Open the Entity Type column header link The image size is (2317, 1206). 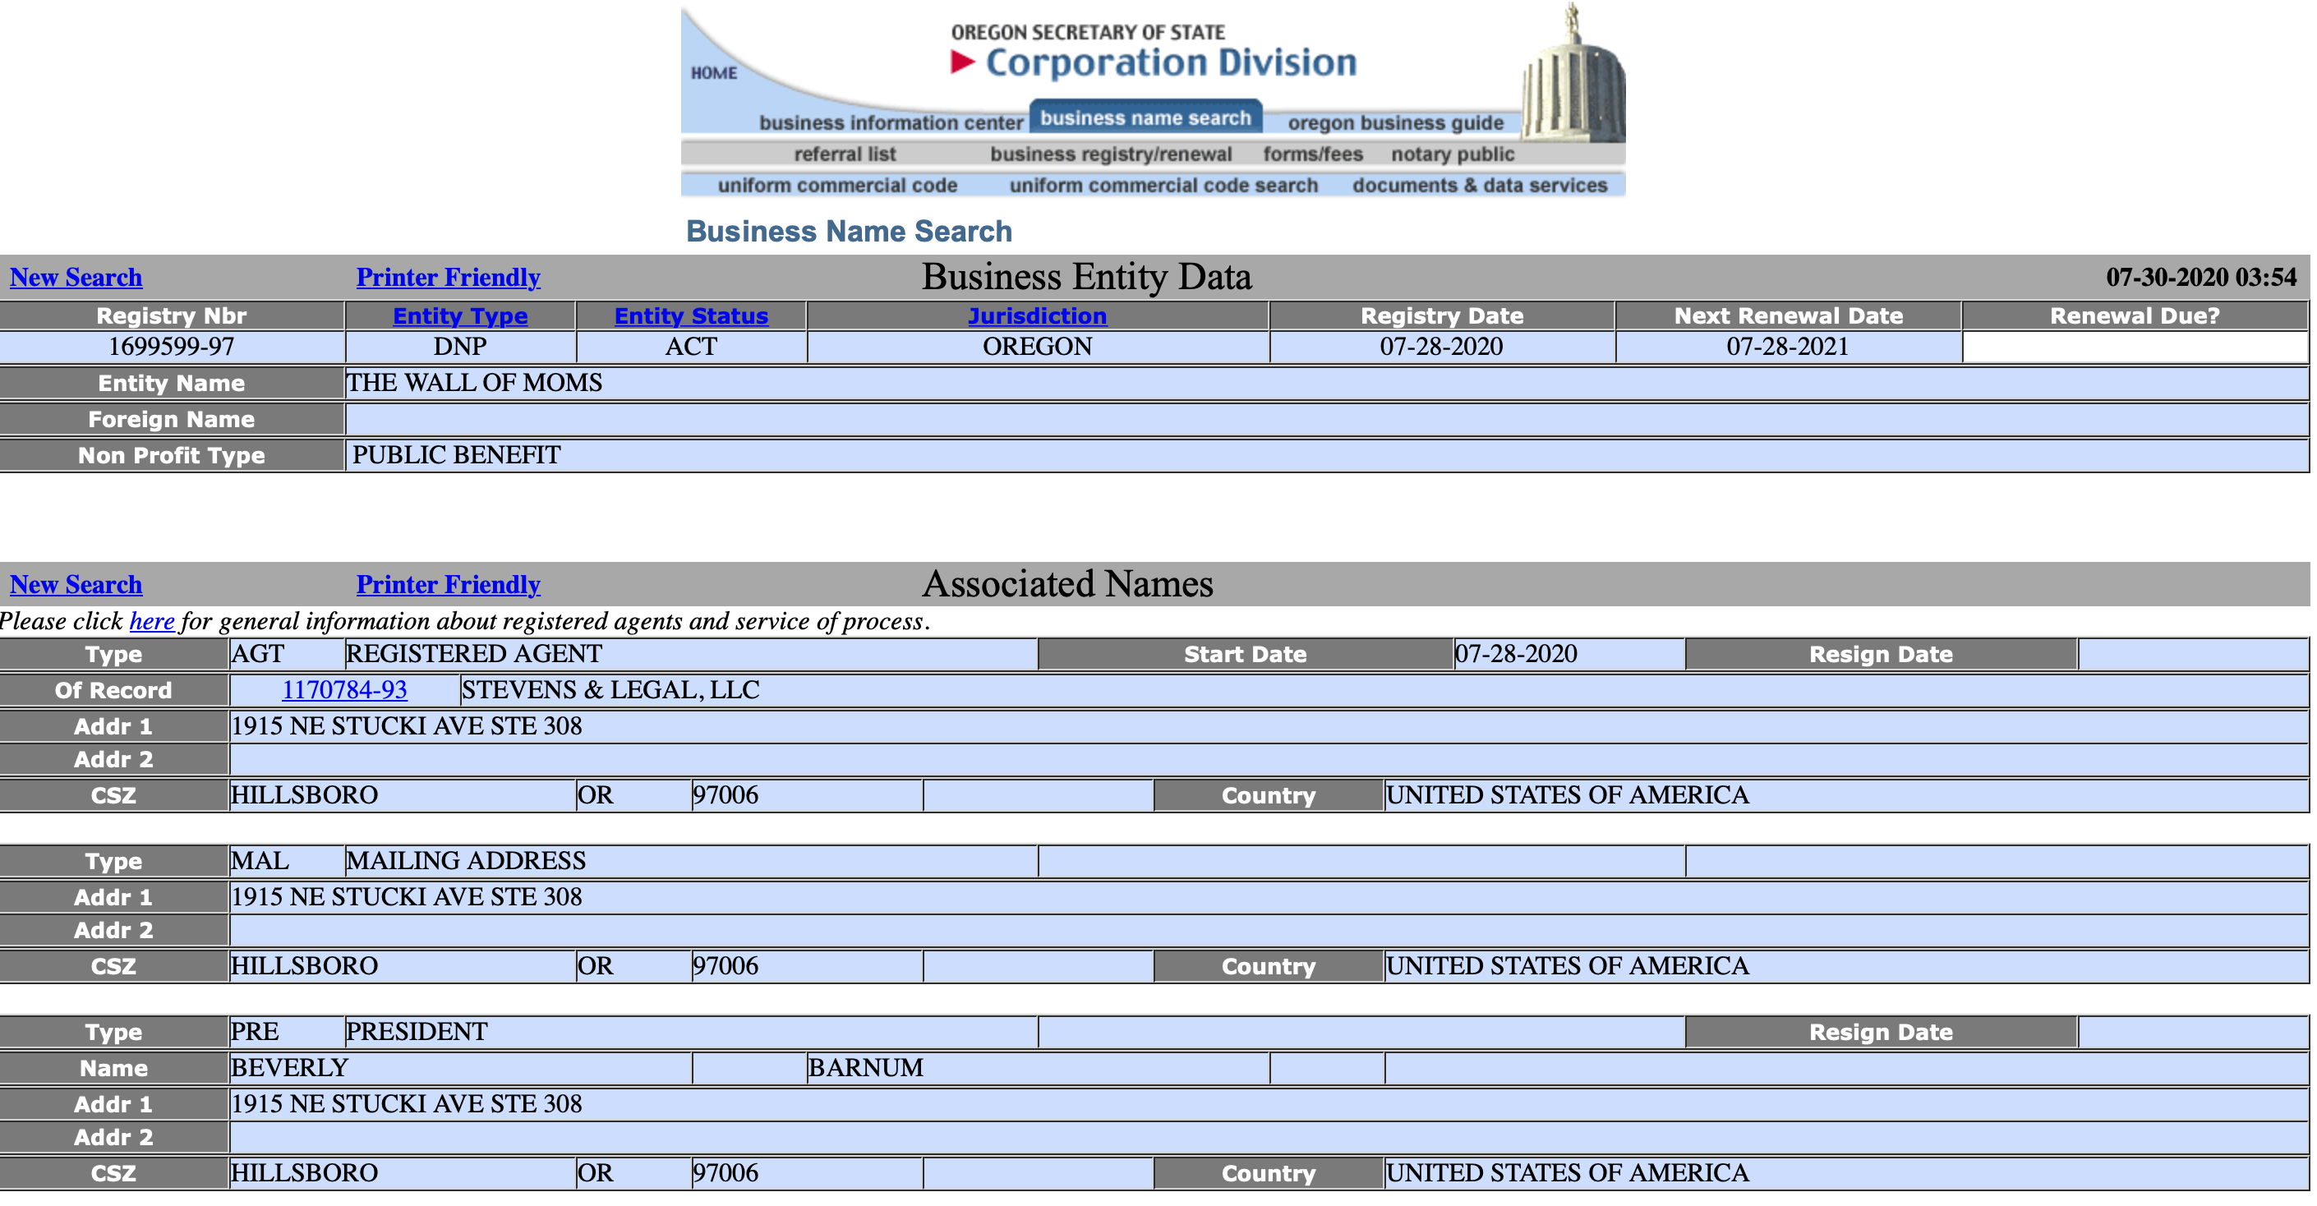pyautogui.click(x=459, y=316)
